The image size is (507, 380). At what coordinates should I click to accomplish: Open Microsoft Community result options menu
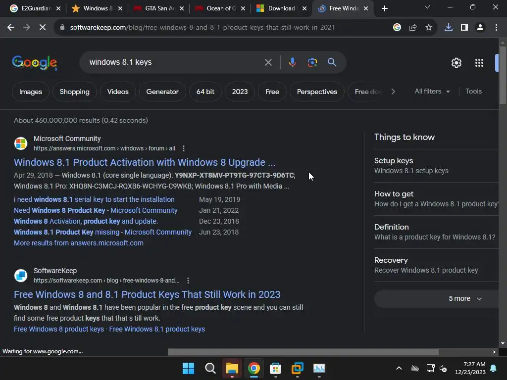pos(184,148)
